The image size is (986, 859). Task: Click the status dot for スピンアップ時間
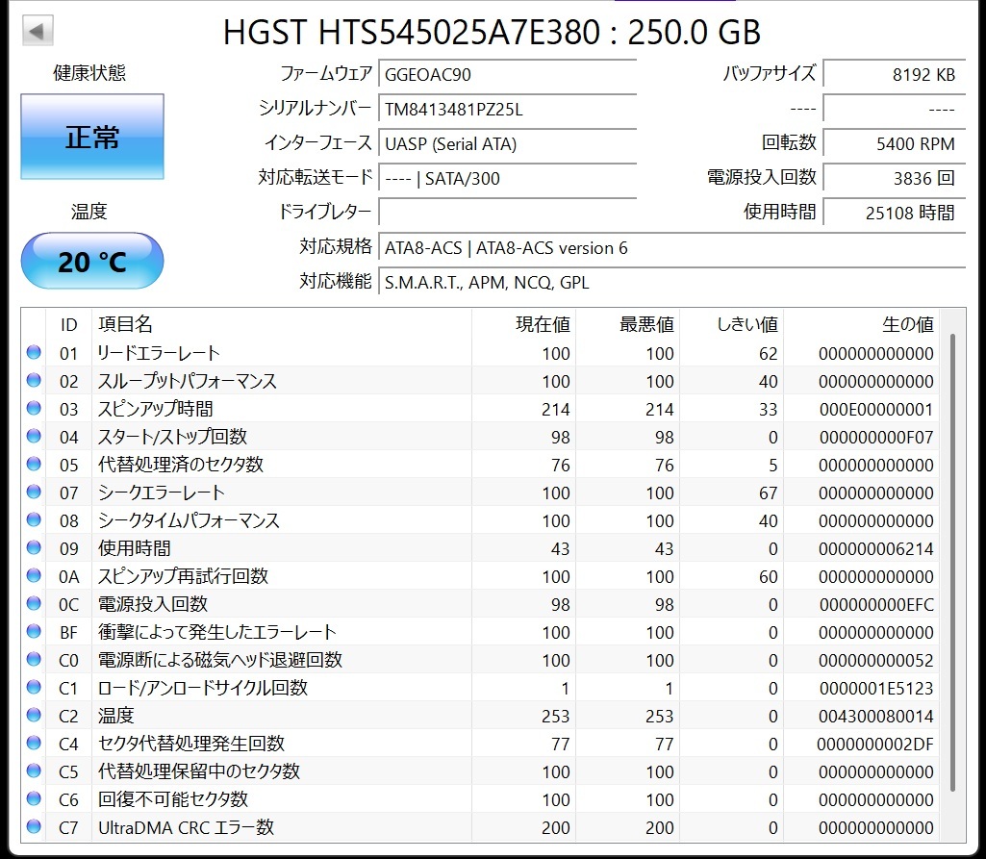34,408
